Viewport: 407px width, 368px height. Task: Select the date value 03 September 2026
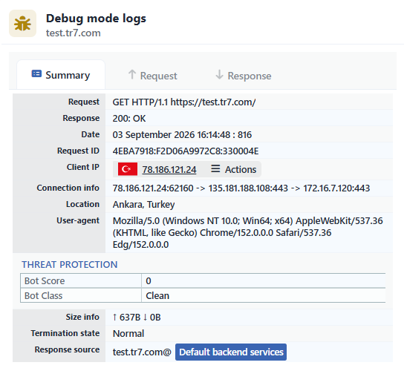tap(182, 135)
